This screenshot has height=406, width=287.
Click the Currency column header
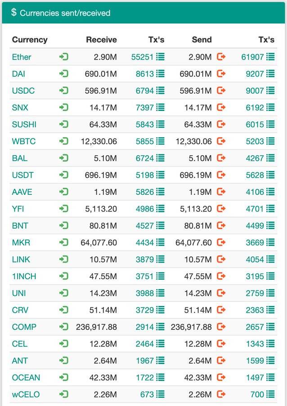click(x=30, y=40)
